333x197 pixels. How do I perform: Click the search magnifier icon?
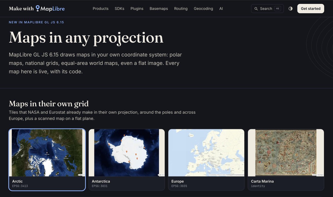(256, 9)
